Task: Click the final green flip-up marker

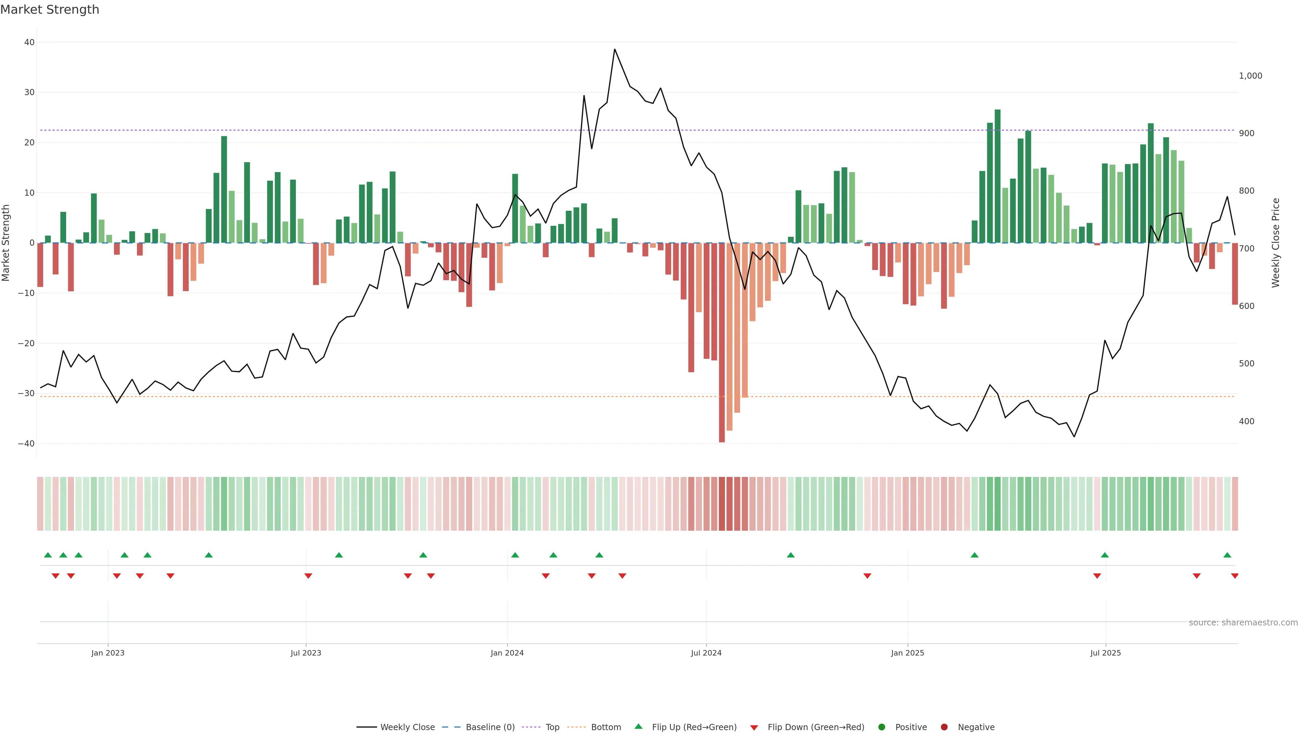Action: pos(1227,555)
